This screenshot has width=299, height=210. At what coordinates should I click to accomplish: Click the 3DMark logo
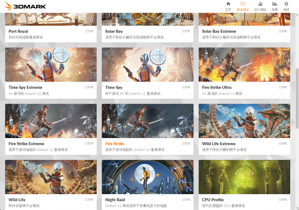tap(25, 6)
